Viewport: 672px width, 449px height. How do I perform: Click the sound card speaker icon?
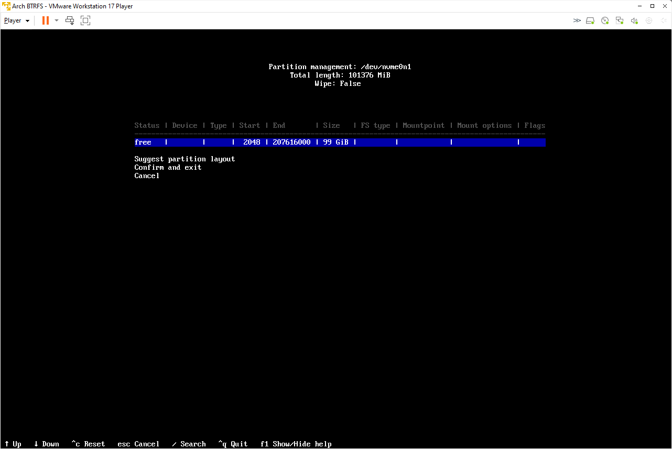click(x=634, y=20)
